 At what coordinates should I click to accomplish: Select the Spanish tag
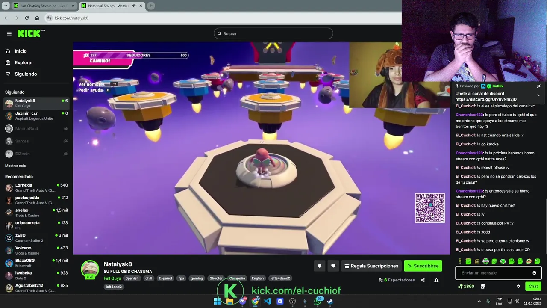pyautogui.click(x=132, y=278)
